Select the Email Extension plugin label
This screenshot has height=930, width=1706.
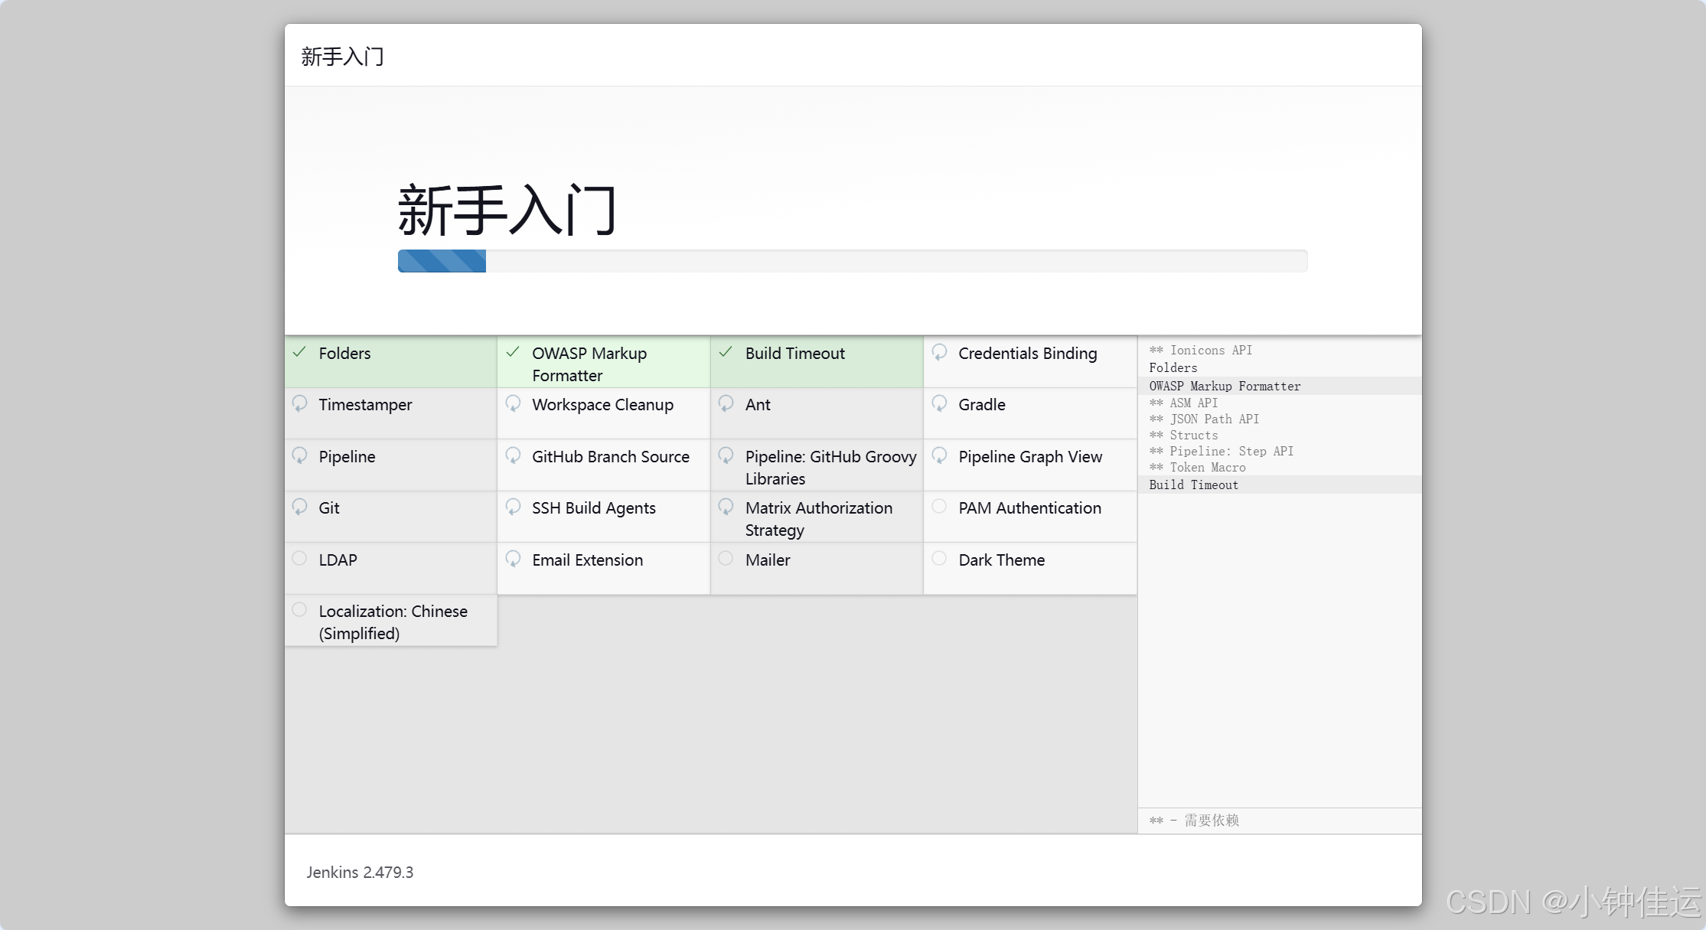point(588,560)
